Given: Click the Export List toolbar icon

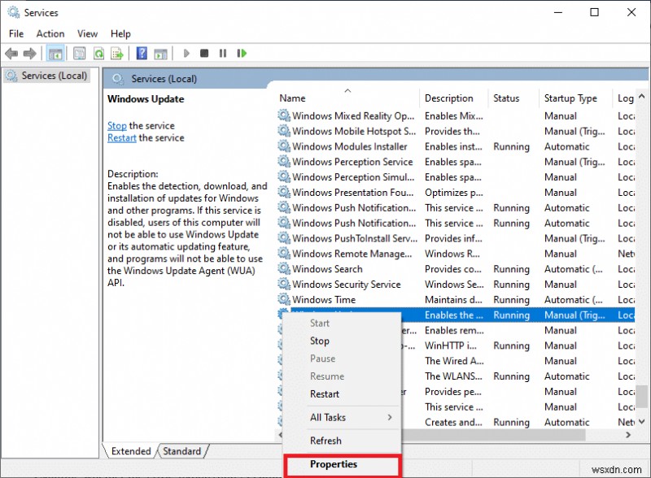Looking at the screenshot, I should [x=117, y=53].
